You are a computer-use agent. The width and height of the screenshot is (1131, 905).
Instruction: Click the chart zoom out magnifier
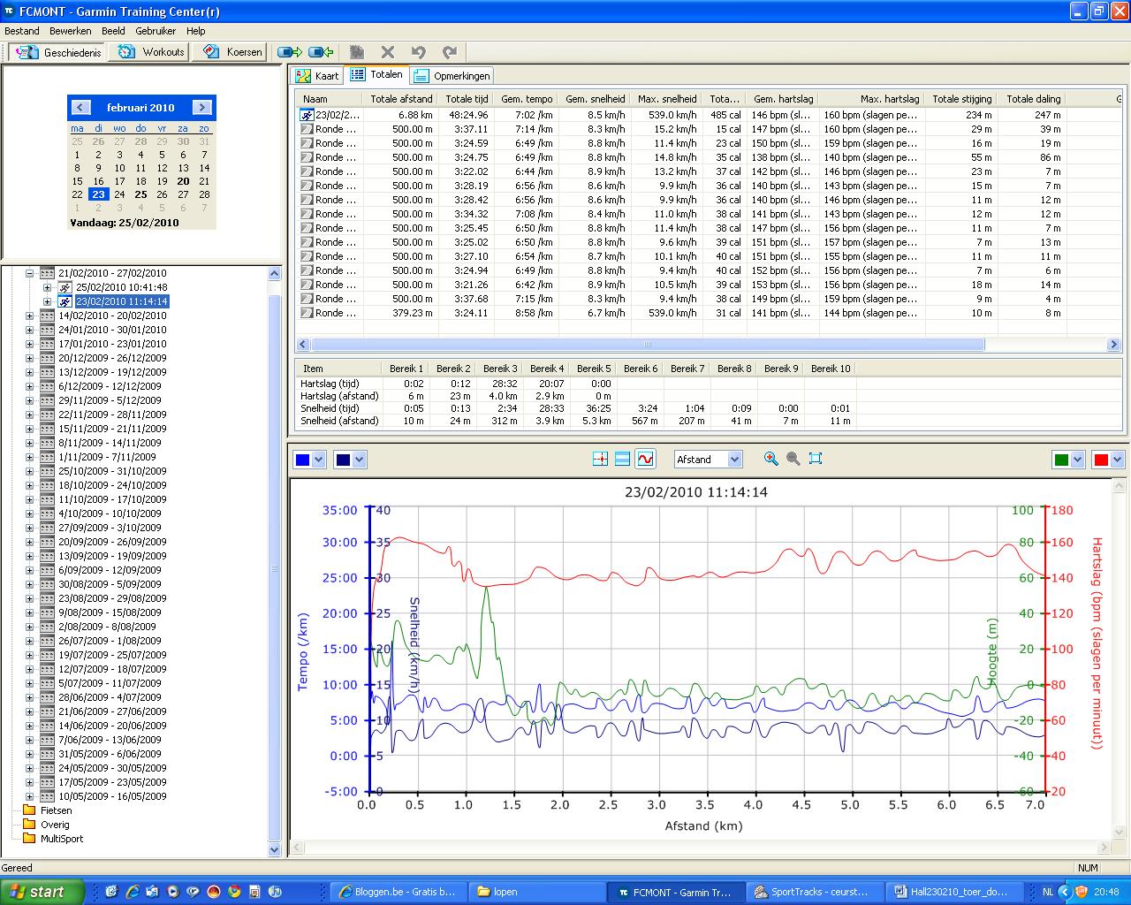tap(793, 459)
